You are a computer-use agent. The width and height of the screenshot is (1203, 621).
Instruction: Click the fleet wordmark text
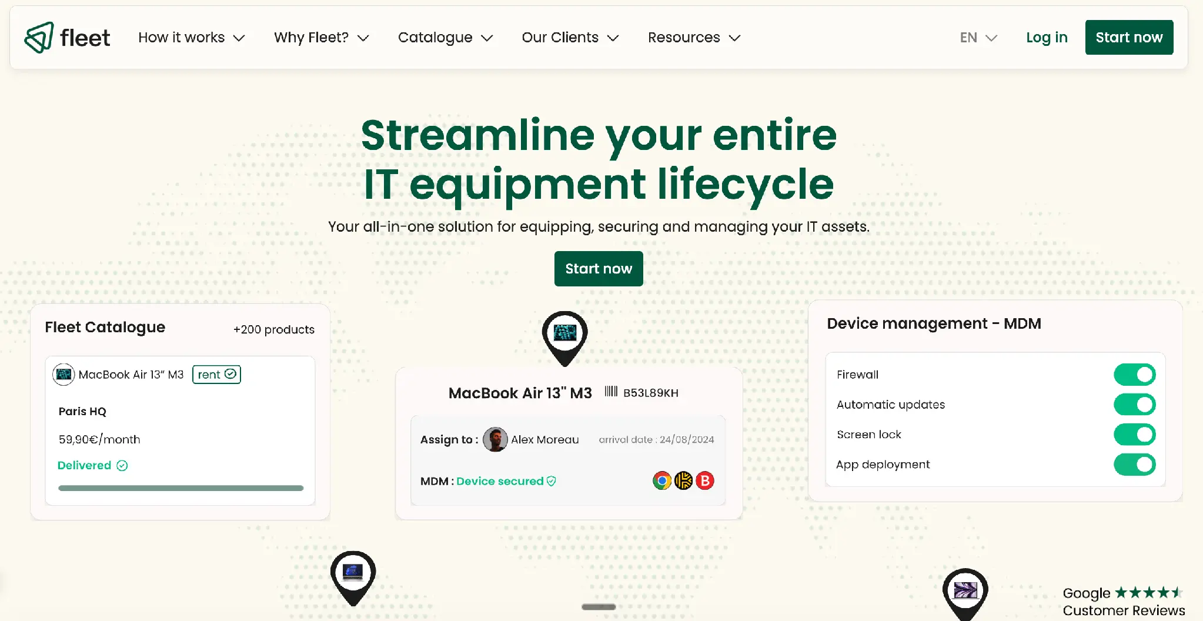click(85, 38)
